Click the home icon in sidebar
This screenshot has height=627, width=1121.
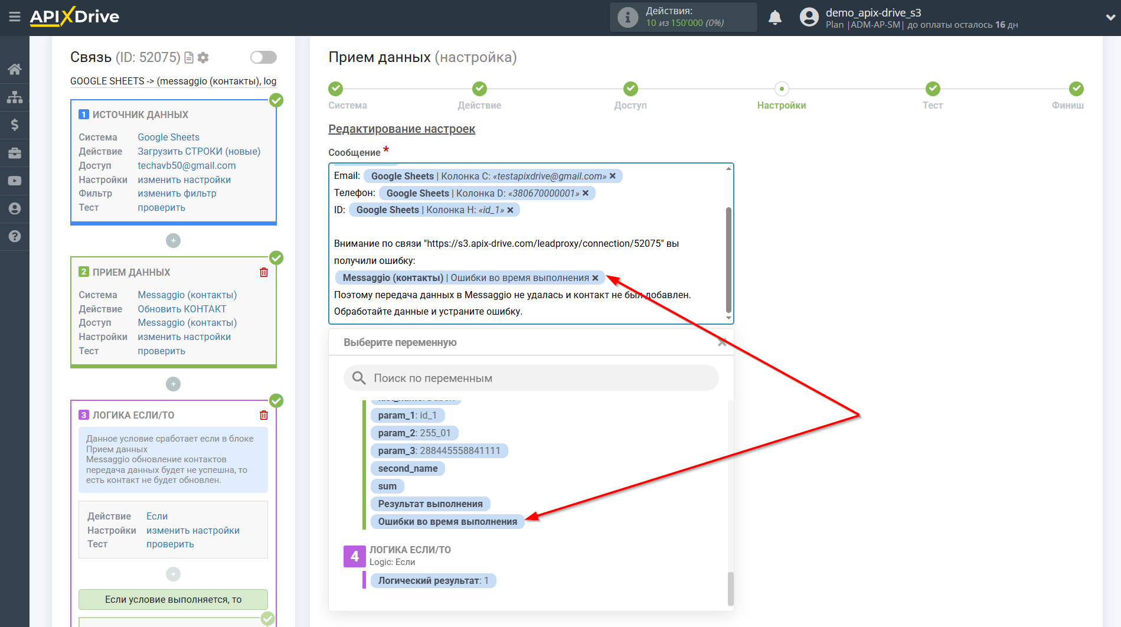click(x=15, y=69)
